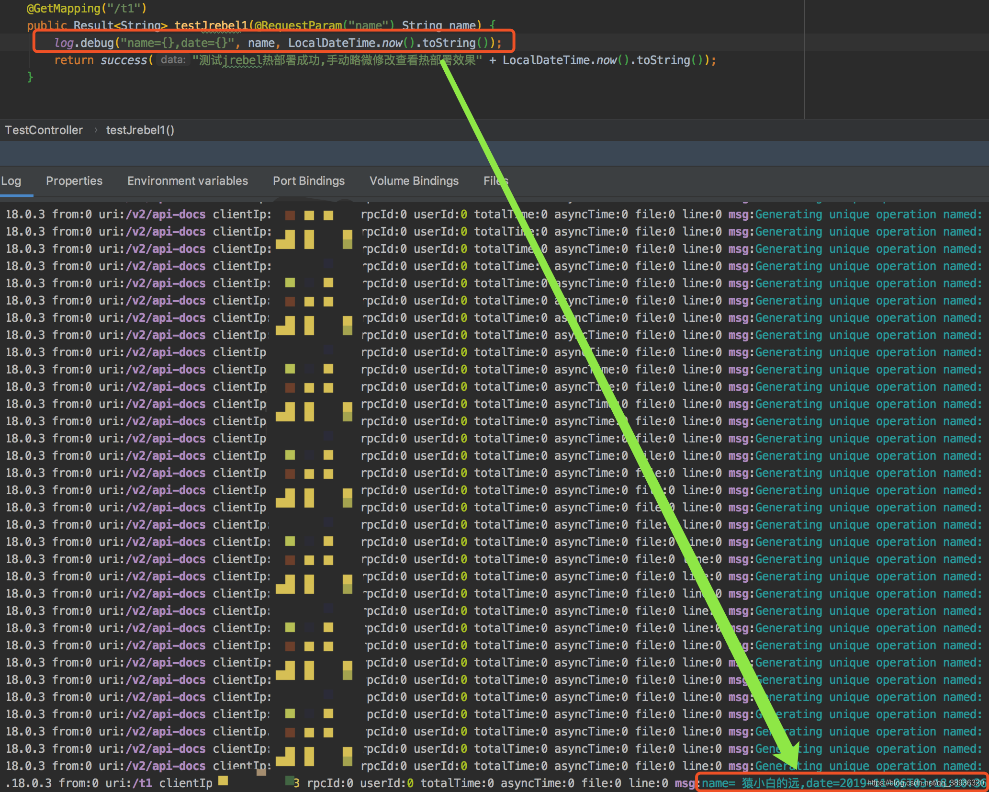Open the Environment variables tab

(x=188, y=181)
